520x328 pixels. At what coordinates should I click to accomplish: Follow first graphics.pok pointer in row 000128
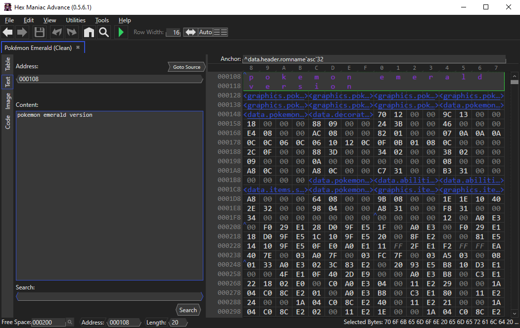(x=276, y=95)
